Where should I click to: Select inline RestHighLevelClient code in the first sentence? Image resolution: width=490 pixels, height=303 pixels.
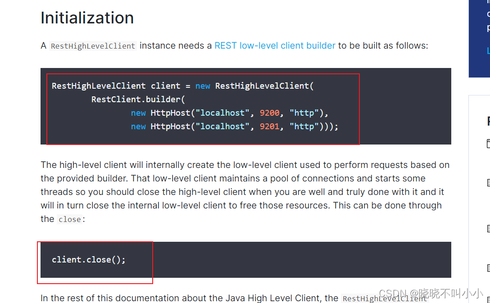point(93,46)
